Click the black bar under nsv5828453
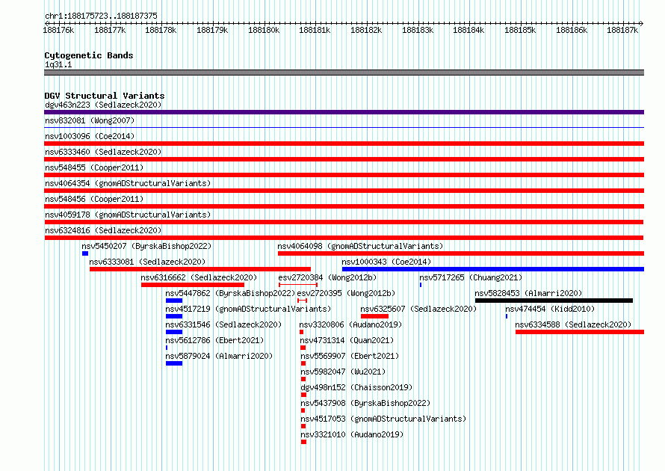 (554, 301)
